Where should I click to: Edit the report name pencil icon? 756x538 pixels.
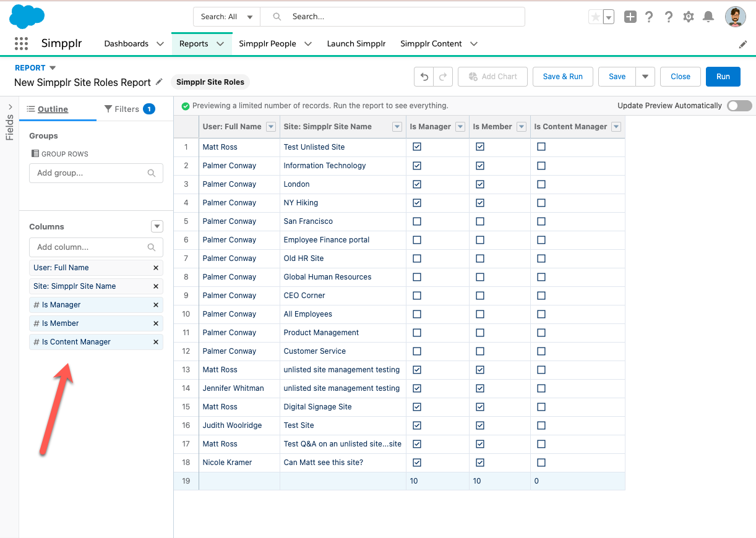pos(160,82)
